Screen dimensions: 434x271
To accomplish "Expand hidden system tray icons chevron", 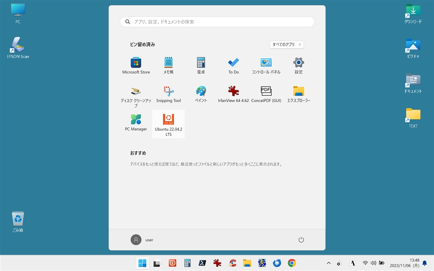I will click(328, 263).
